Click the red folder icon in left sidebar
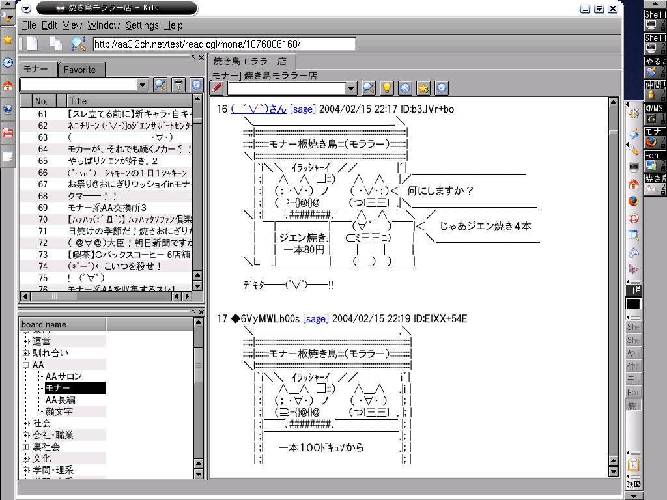The width and height of the screenshot is (667, 500). click(8, 133)
